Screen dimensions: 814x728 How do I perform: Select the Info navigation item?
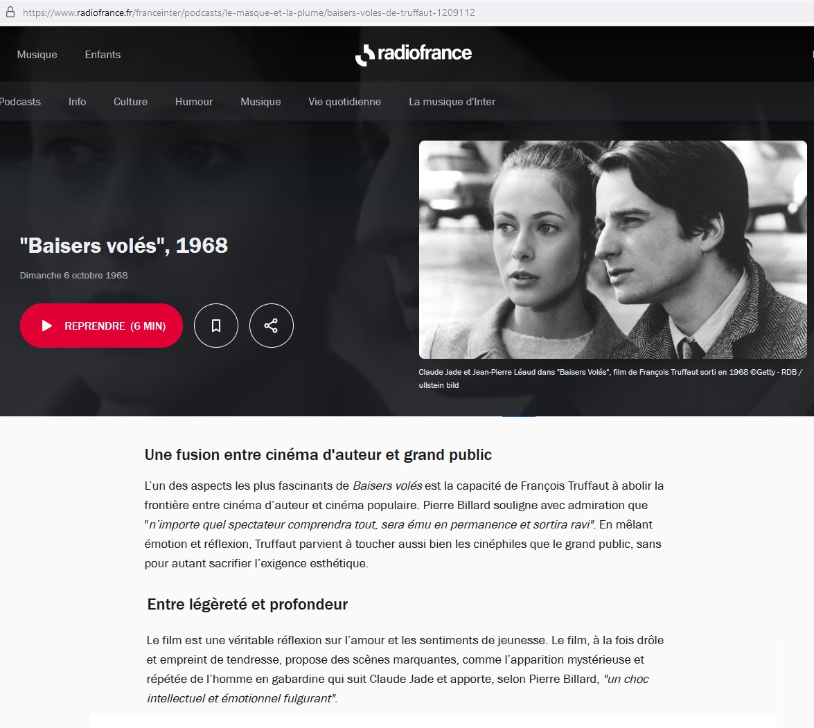[x=78, y=102]
